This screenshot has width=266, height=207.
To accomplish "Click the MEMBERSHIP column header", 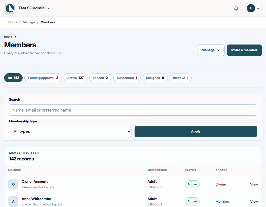I will [157, 170].
